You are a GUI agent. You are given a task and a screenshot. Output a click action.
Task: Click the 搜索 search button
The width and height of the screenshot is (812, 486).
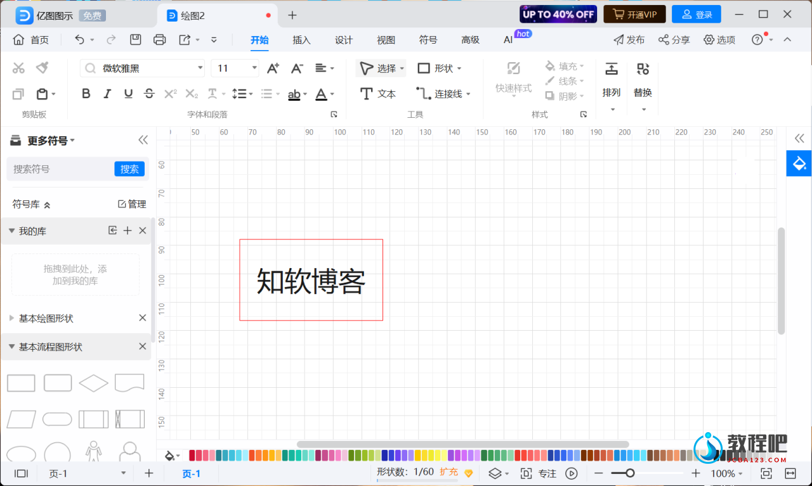[129, 169]
